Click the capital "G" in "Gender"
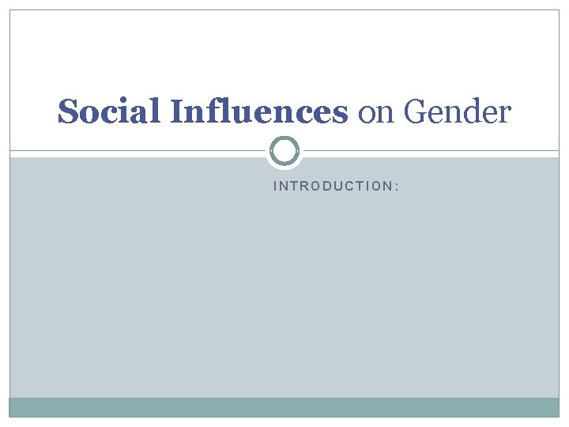 click(x=414, y=111)
